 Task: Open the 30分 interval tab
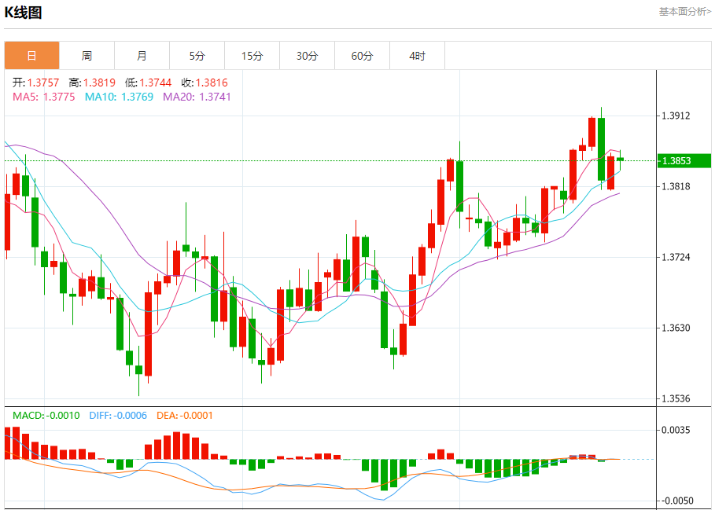click(x=307, y=56)
